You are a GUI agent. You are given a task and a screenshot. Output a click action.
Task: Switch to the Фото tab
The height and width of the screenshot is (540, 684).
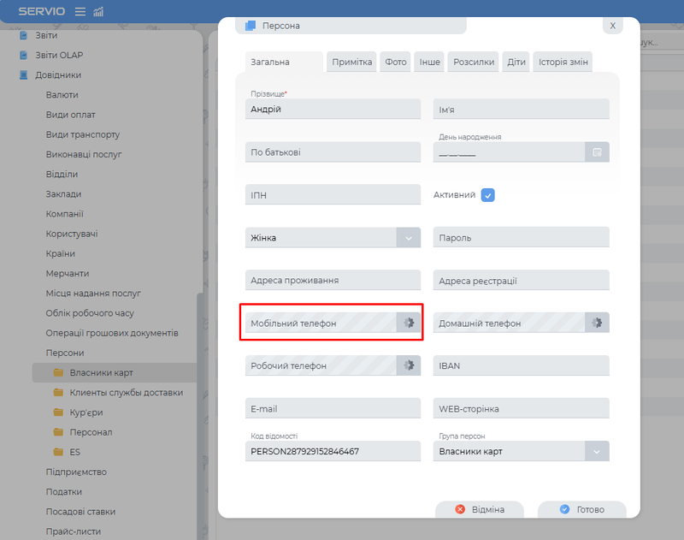[x=396, y=62]
